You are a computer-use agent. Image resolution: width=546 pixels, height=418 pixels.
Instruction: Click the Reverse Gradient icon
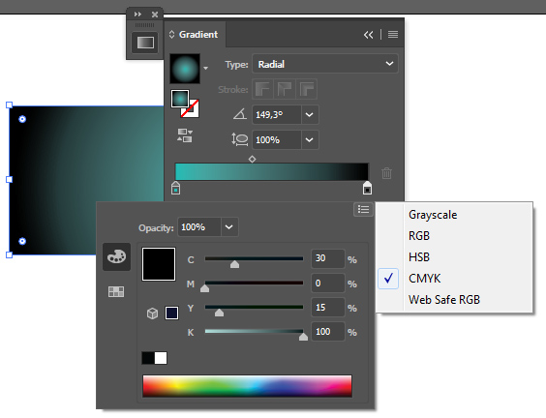coord(185,135)
